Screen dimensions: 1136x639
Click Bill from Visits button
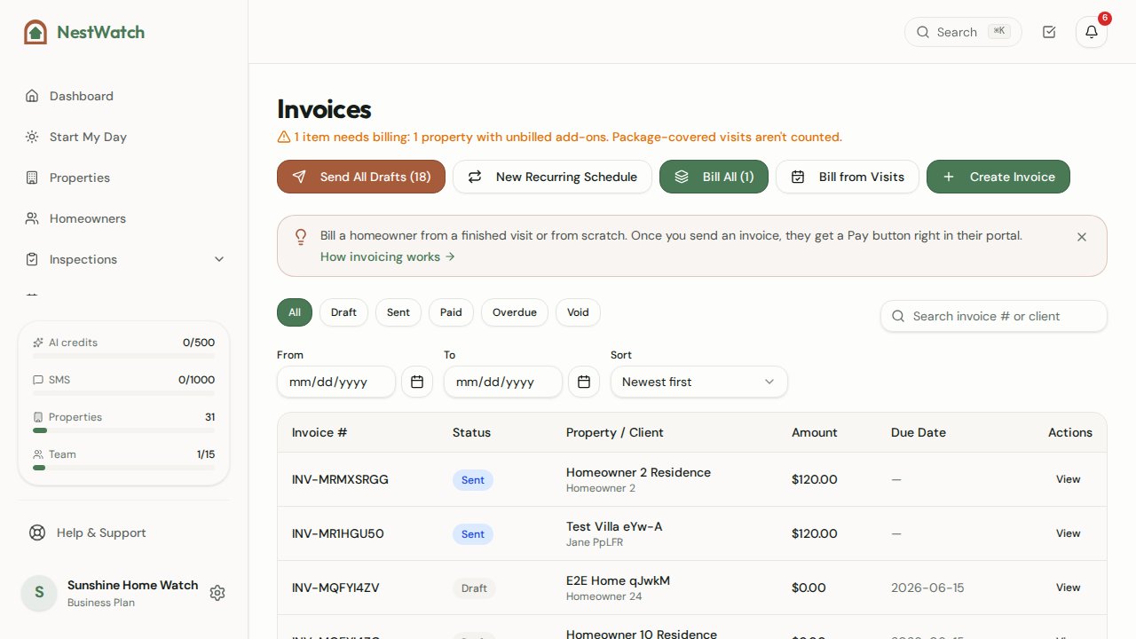848,177
